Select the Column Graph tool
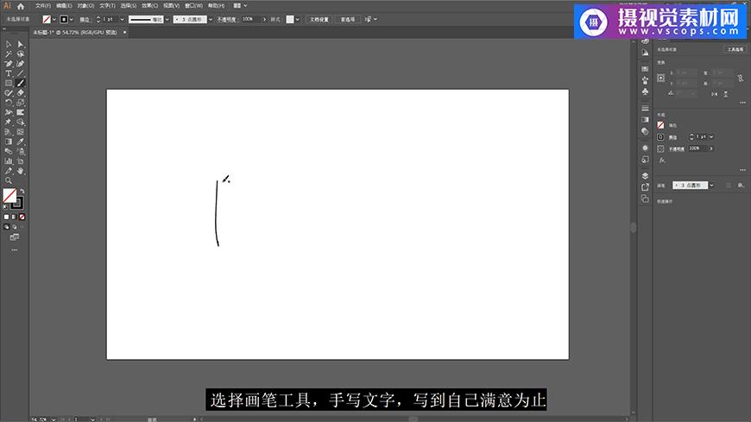This screenshot has width=751, height=422. [8, 161]
